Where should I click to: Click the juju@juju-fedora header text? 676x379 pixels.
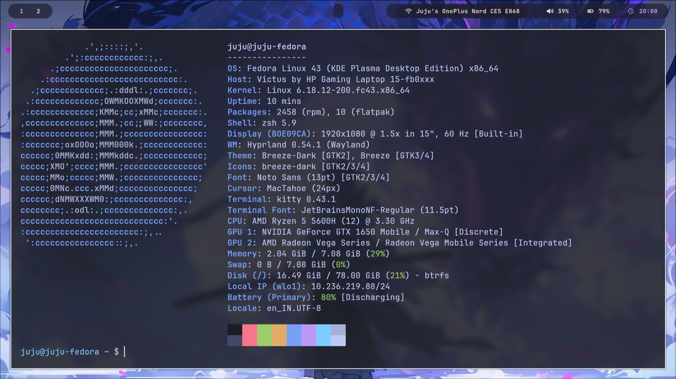pyautogui.click(x=267, y=47)
